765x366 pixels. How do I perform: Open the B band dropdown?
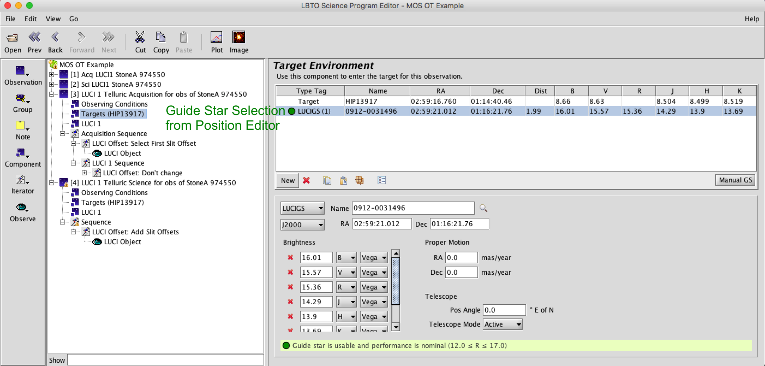[x=346, y=258]
